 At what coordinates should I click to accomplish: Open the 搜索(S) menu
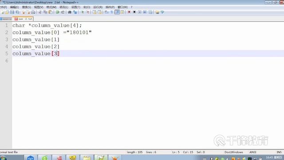tap(27, 7)
